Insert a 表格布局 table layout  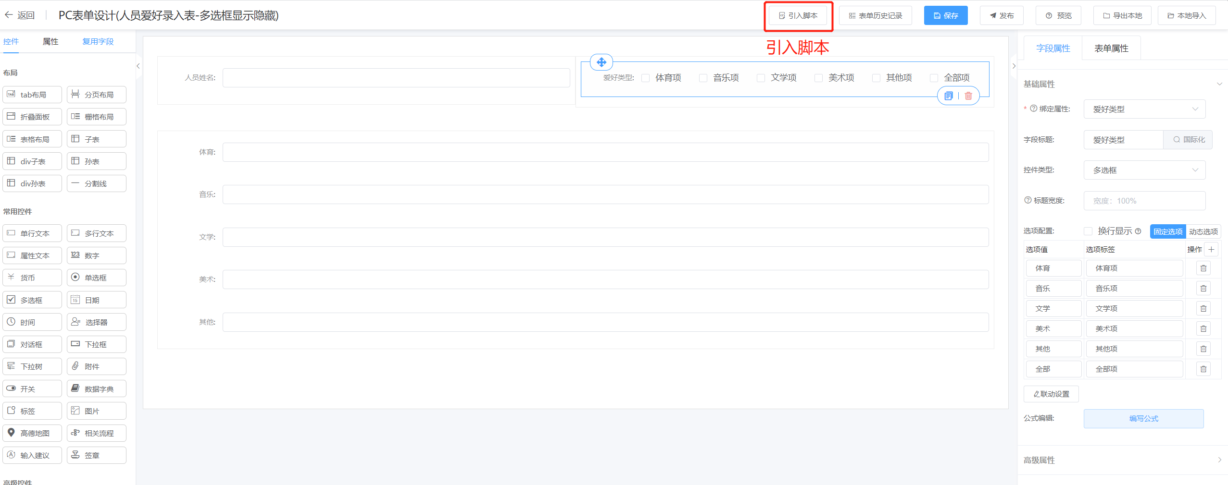pyautogui.click(x=32, y=139)
